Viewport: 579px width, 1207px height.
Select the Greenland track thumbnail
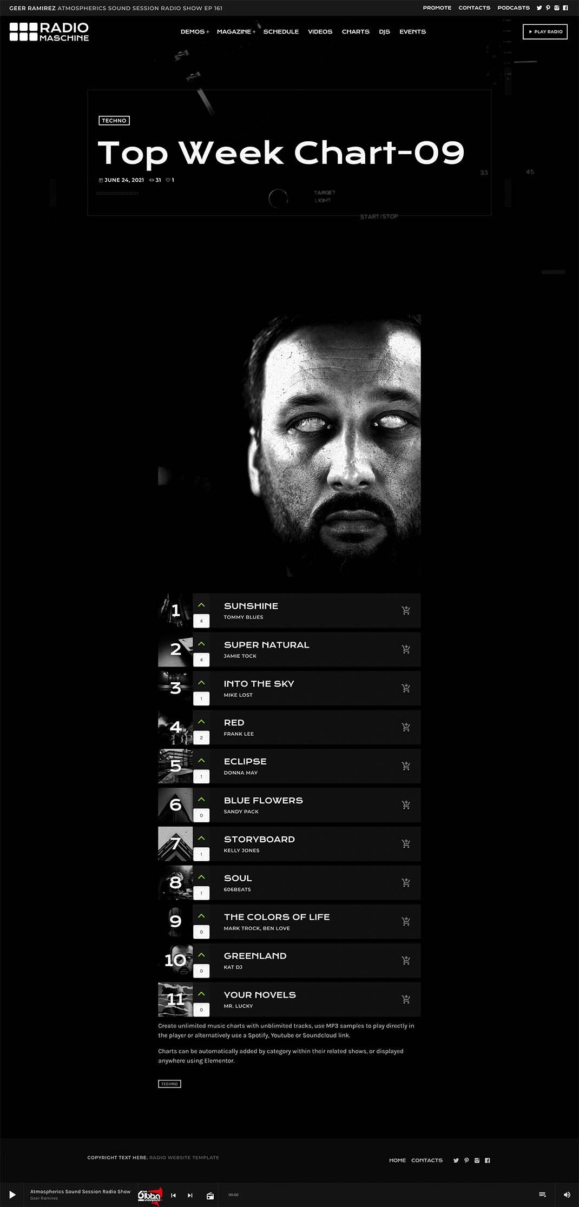pyautogui.click(x=175, y=960)
